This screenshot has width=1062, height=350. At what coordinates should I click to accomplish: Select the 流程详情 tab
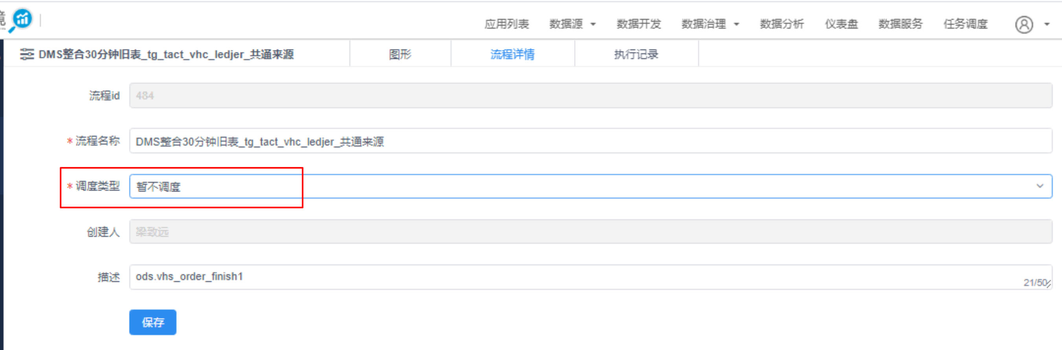click(x=512, y=54)
